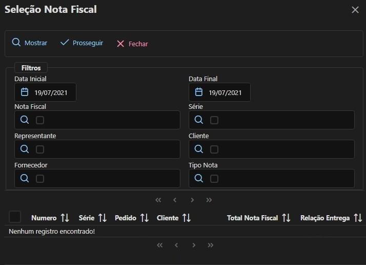Click the search icon in Cliente filter
366x265 pixels.
tap(198, 149)
